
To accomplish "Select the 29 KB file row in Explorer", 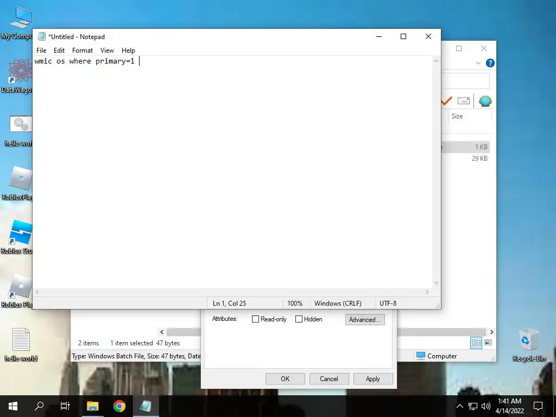I will [465, 158].
